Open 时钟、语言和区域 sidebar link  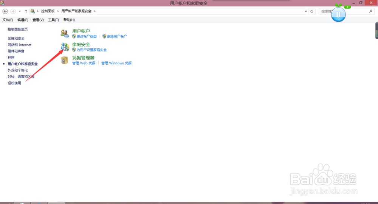point(21,76)
